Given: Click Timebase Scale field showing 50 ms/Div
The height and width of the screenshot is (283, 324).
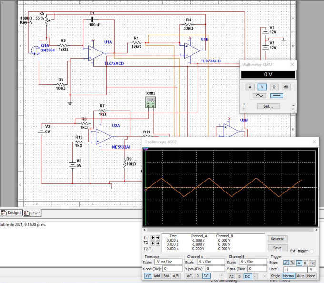Looking at the screenshot, I should pyautogui.click(x=168, y=262).
